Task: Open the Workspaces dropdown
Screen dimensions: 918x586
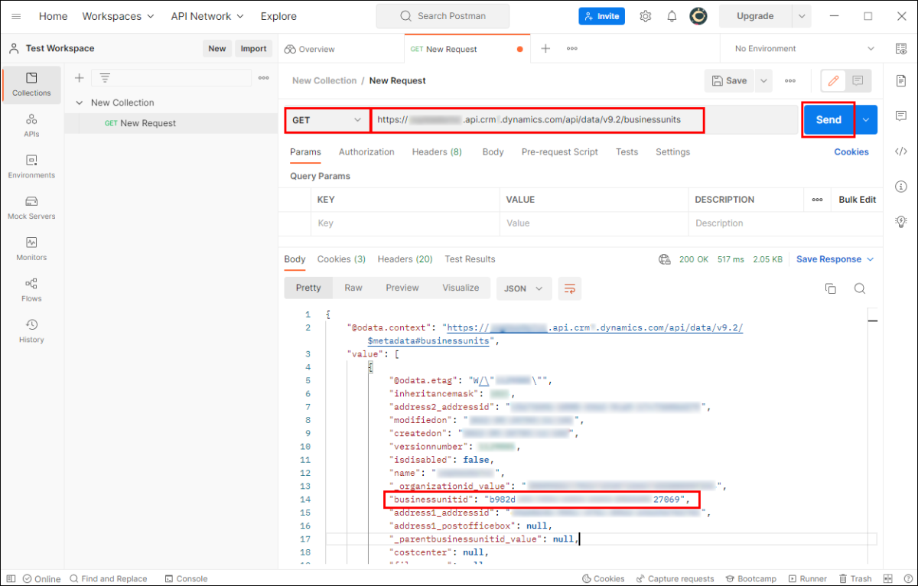Action: pyautogui.click(x=118, y=16)
